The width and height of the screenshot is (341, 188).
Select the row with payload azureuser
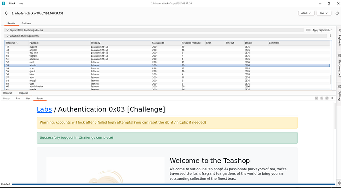coord(167,59)
